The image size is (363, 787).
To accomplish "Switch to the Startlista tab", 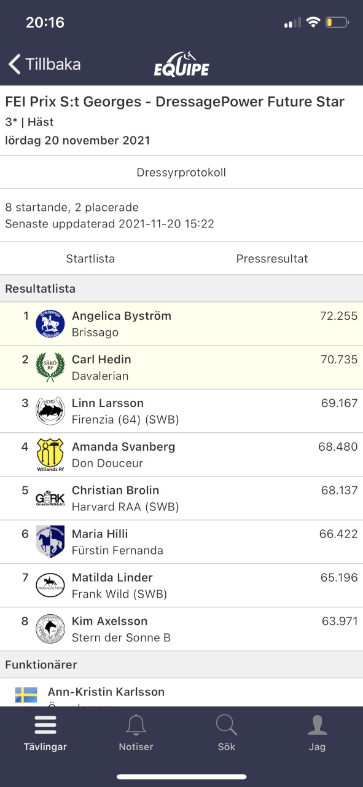I will pyautogui.click(x=90, y=259).
